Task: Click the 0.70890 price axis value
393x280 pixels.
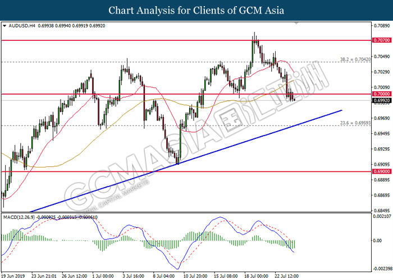Action: click(x=382, y=26)
